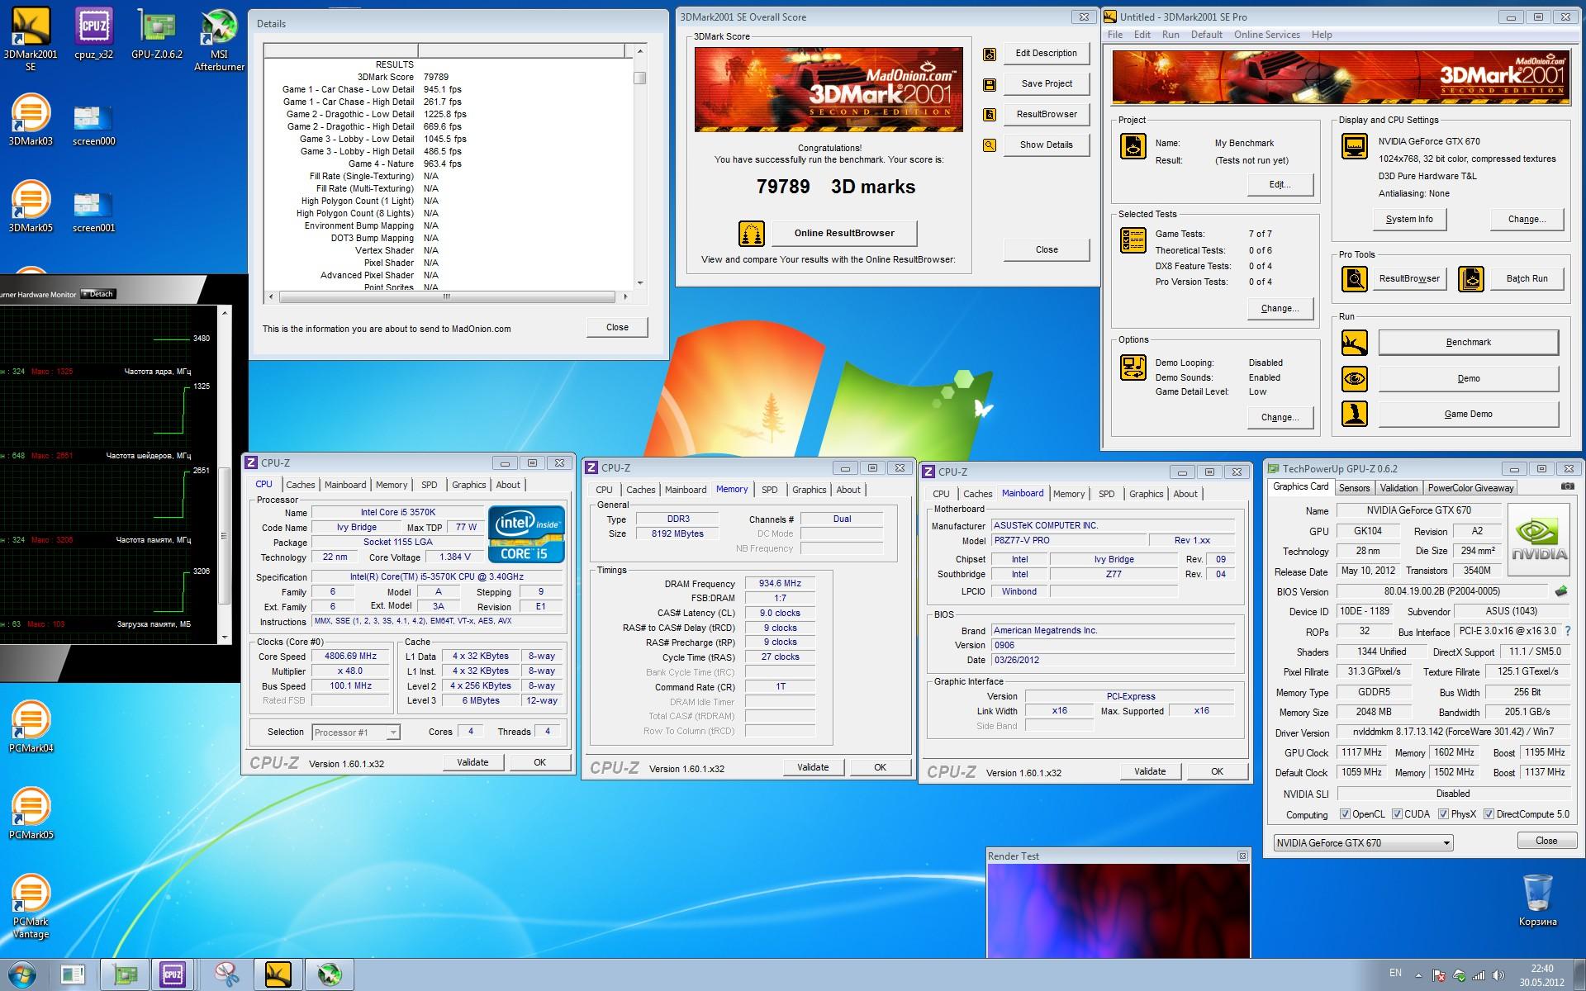Open the Online Services menu in 3DMark2001
The image size is (1586, 991).
(1266, 35)
